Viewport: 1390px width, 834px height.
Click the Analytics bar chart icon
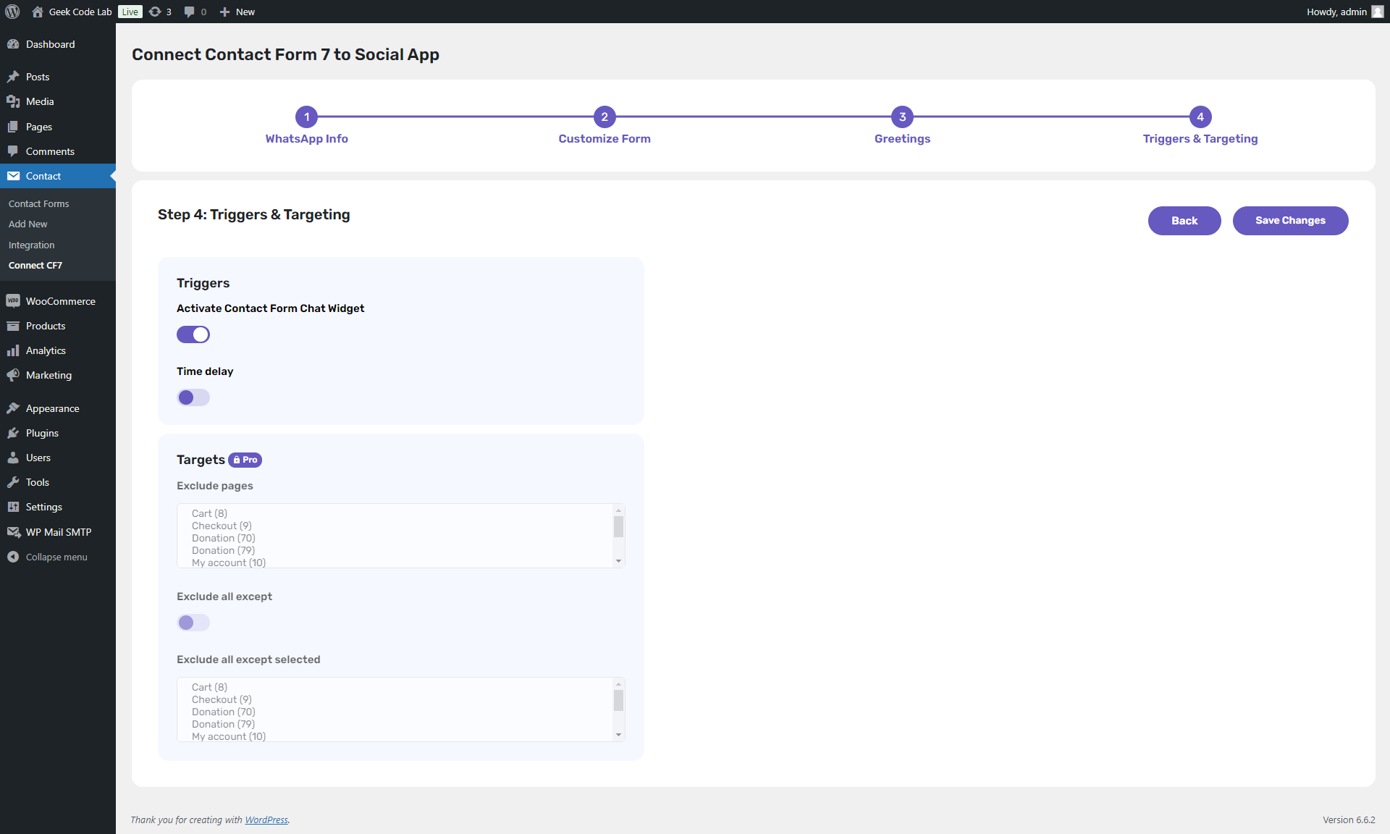[13, 350]
